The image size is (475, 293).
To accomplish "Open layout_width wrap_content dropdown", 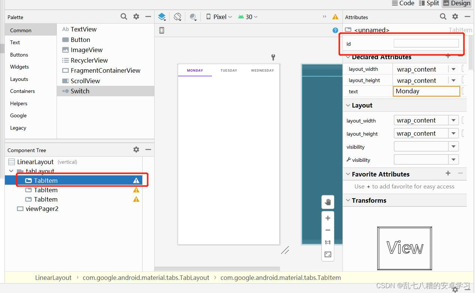I will pos(453,120).
